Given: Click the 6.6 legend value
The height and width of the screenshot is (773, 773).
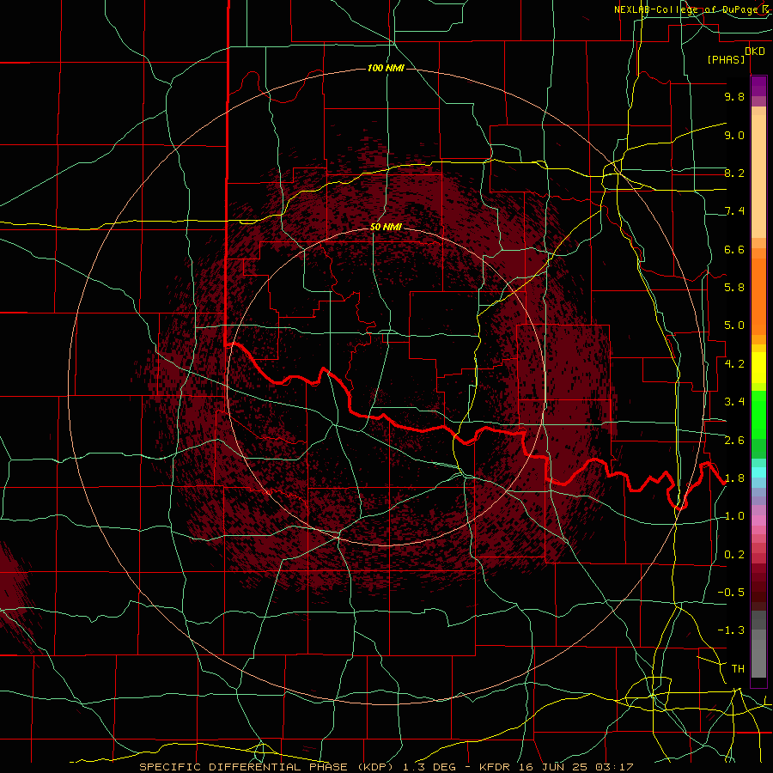Looking at the screenshot, I should (x=734, y=249).
